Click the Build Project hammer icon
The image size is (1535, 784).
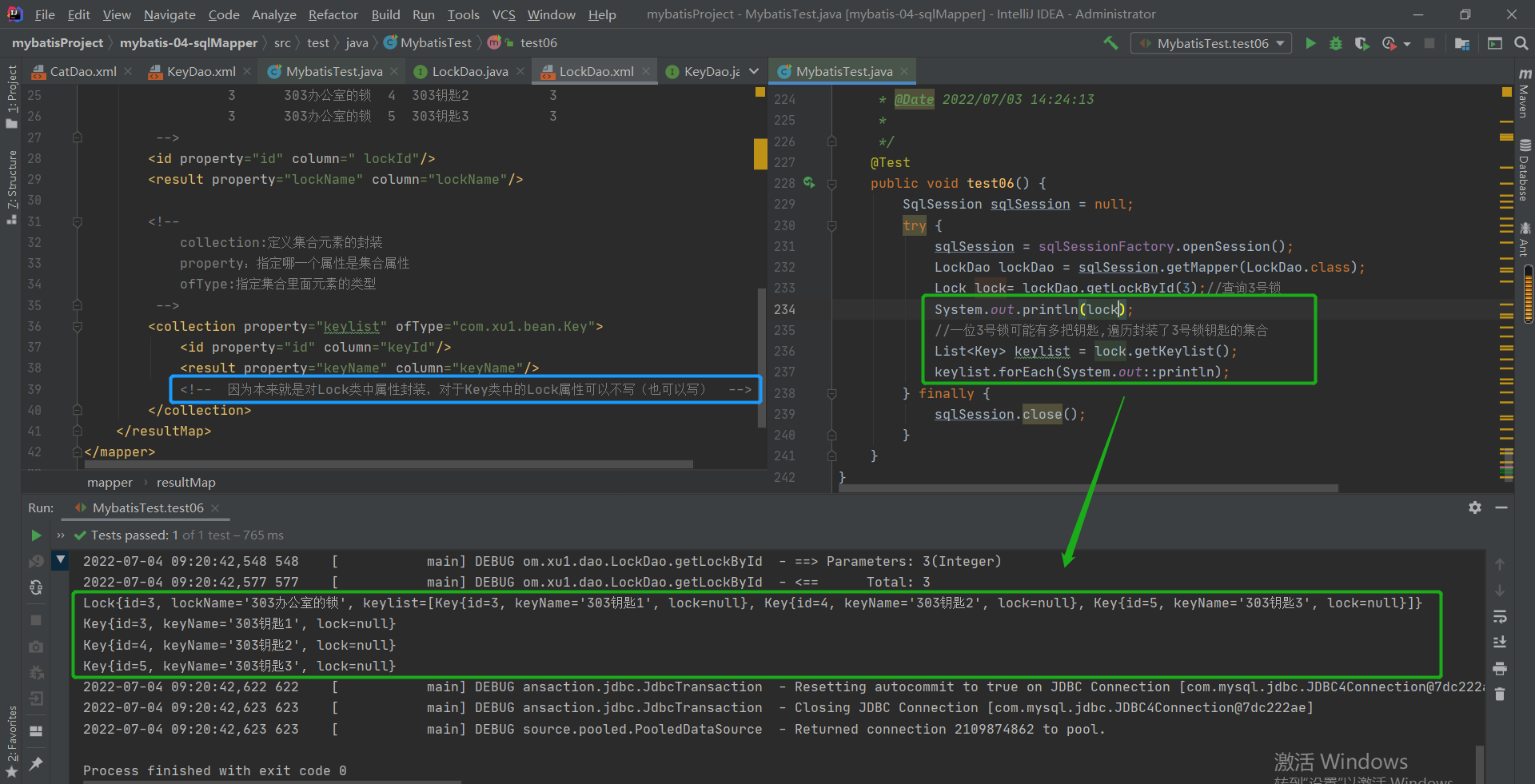pyautogui.click(x=1110, y=43)
